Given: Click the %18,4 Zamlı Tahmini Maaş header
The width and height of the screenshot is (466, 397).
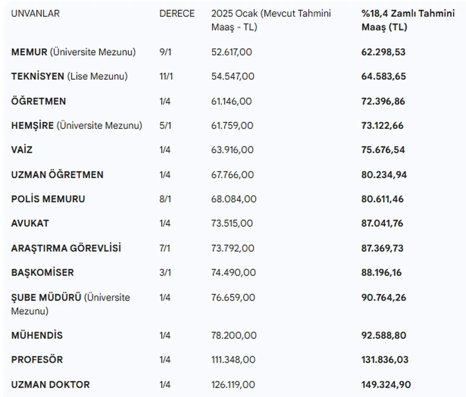Looking at the screenshot, I should click(408, 20).
